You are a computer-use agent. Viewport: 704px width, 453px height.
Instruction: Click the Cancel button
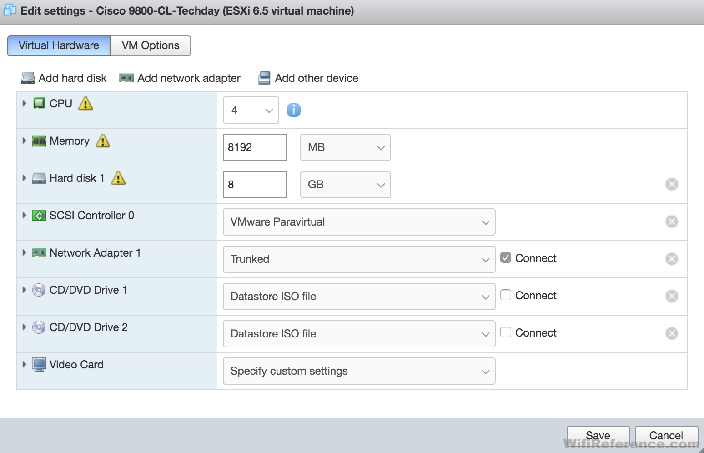coord(666,436)
